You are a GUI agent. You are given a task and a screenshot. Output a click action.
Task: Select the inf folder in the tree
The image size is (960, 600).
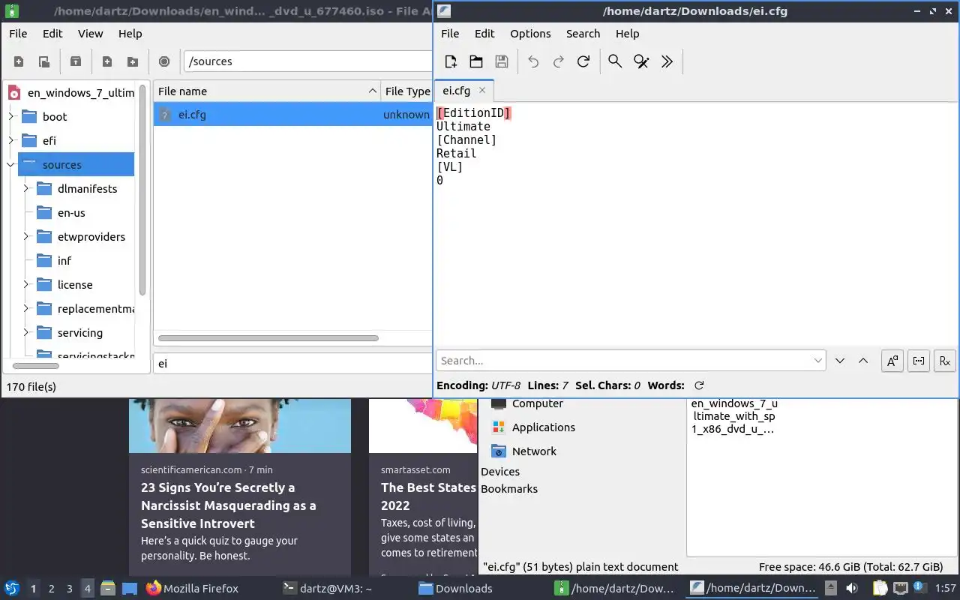coord(64,261)
